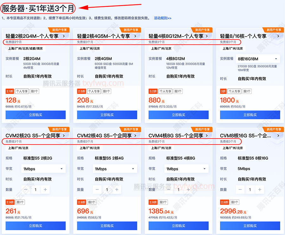Click 立即购买 under the 1385.04元 price
Viewport: 285px width, 235px height.
tap(179, 226)
